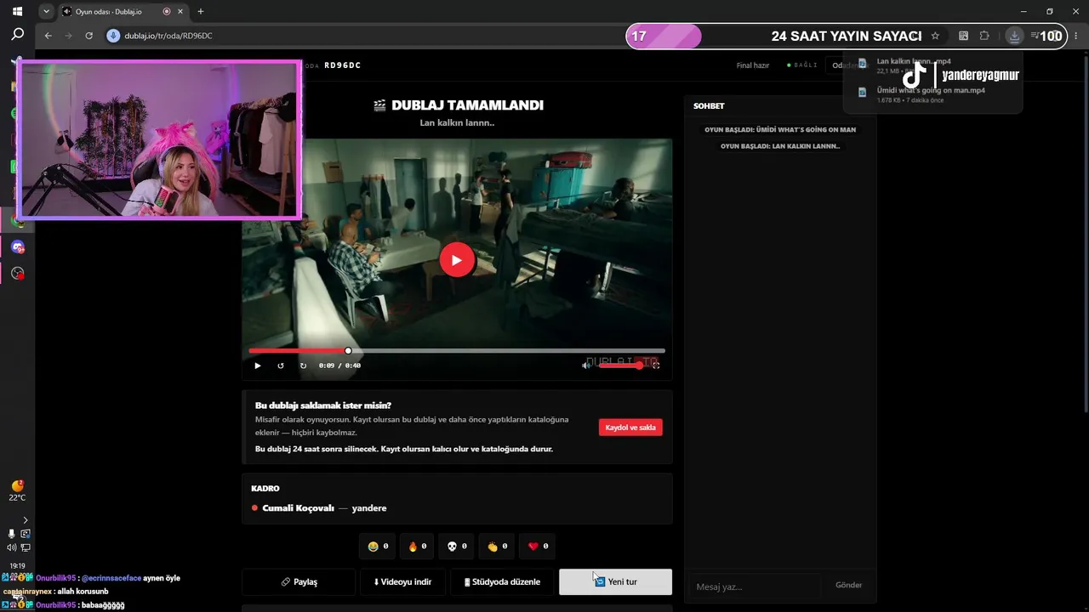Close the Oyun odası browser tab

(180, 12)
